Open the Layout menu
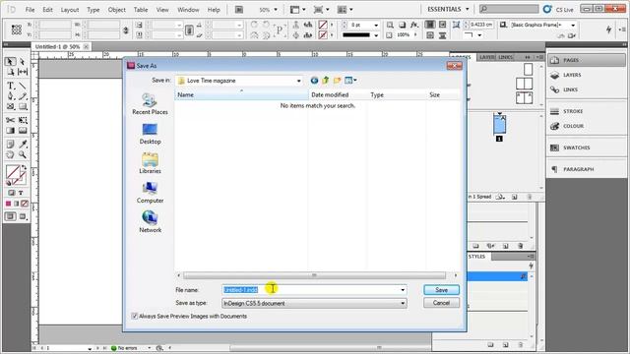630x354 pixels. [x=70, y=10]
